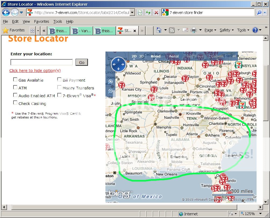
Task: Click the Stop loading X button
Action: pyautogui.click(x=156, y=13)
